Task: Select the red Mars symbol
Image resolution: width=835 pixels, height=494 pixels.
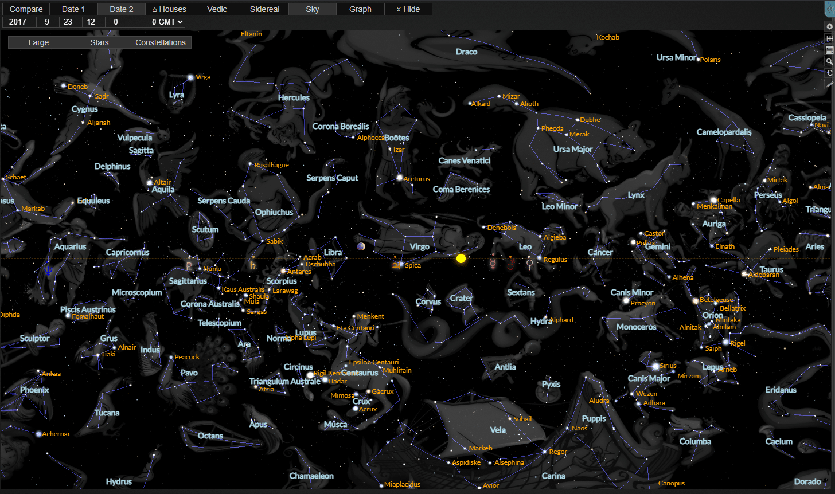Action: point(510,264)
